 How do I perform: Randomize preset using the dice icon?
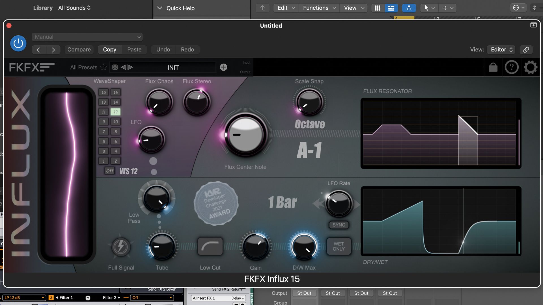click(x=115, y=67)
